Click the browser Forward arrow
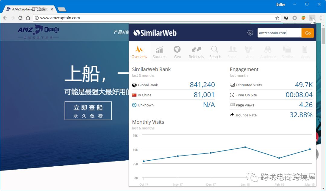The width and height of the screenshot is (326, 191). coord(13,18)
